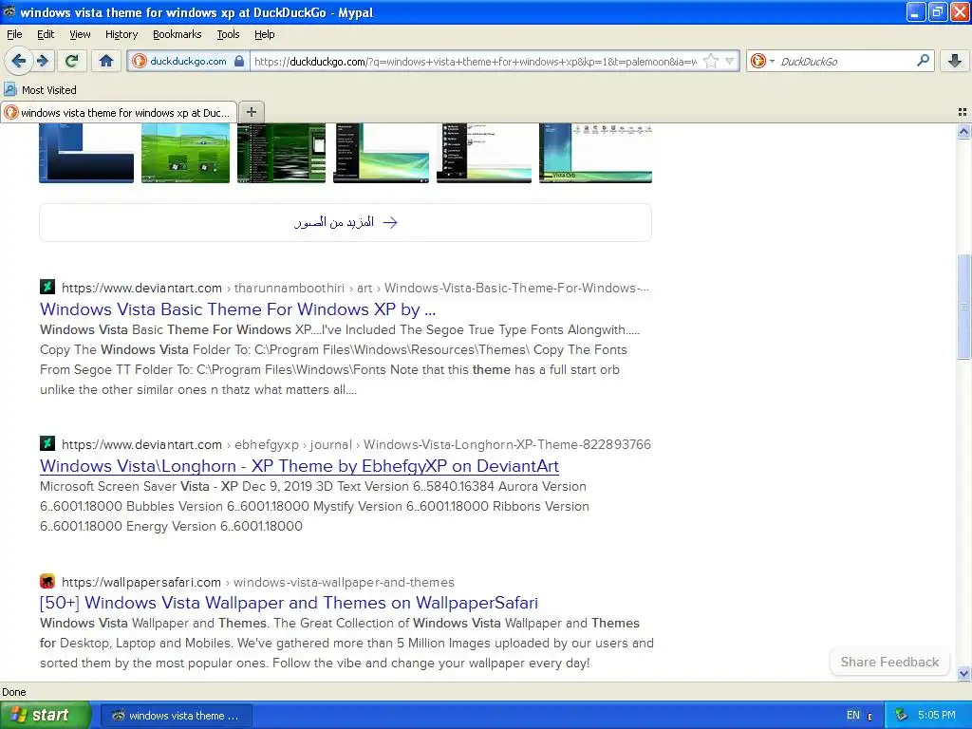Open the URL history dropdown arrow
This screenshot has width=972, height=729.
pyautogui.click(x=730, y=61)
